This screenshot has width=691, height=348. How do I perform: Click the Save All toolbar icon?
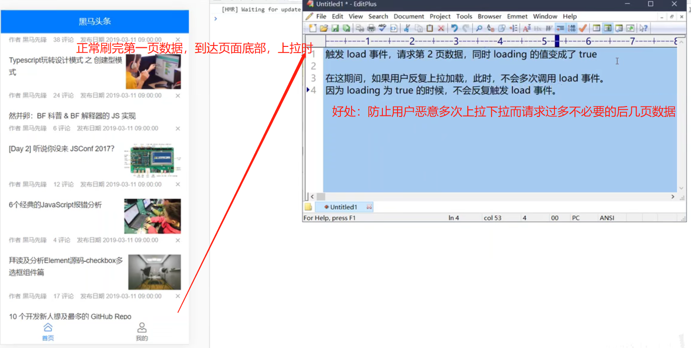[x=347, y=28]
